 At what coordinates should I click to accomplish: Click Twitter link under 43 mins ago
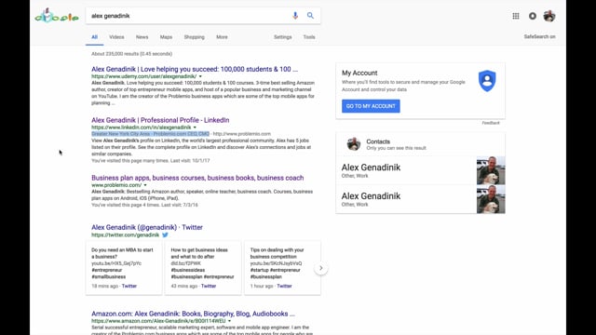(209, 286)
